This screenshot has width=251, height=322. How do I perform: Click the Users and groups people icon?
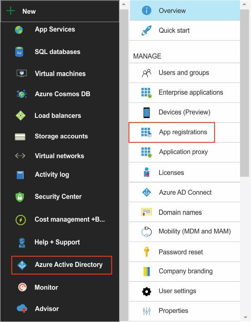tap(147, 73)
